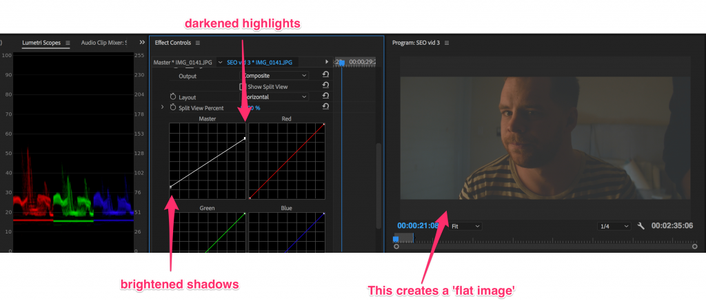Select the Master curve highlight control point
Viewport: 706px width, 301px height.
245,138
